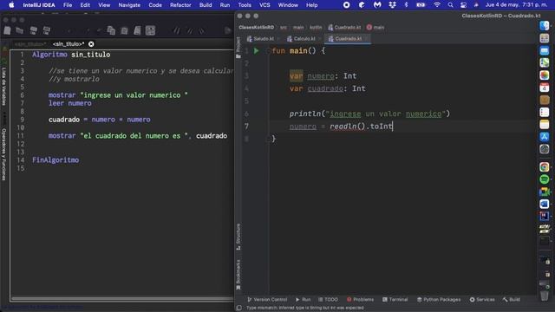
Task: Click Save As icon in PSeInt toolbar
Action: [x=46, y=30]
